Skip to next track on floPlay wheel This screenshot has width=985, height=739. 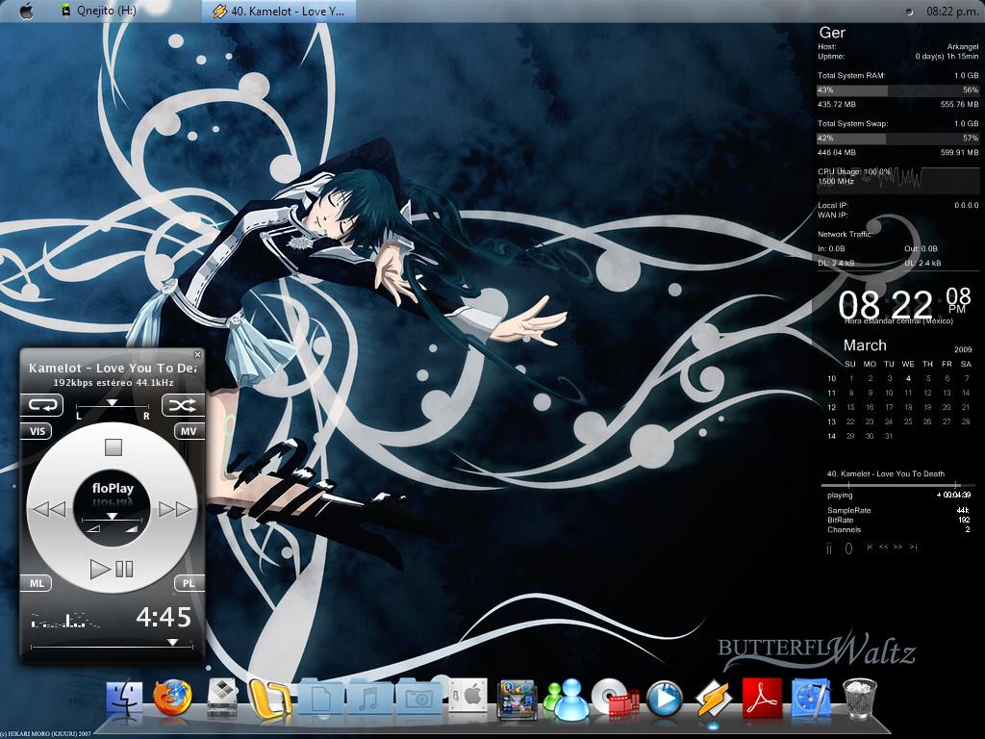click(175, 508)
